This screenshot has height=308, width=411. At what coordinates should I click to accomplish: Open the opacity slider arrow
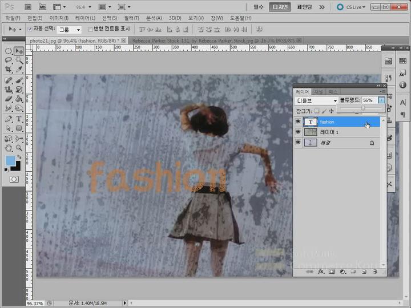[x=381, y=100]
